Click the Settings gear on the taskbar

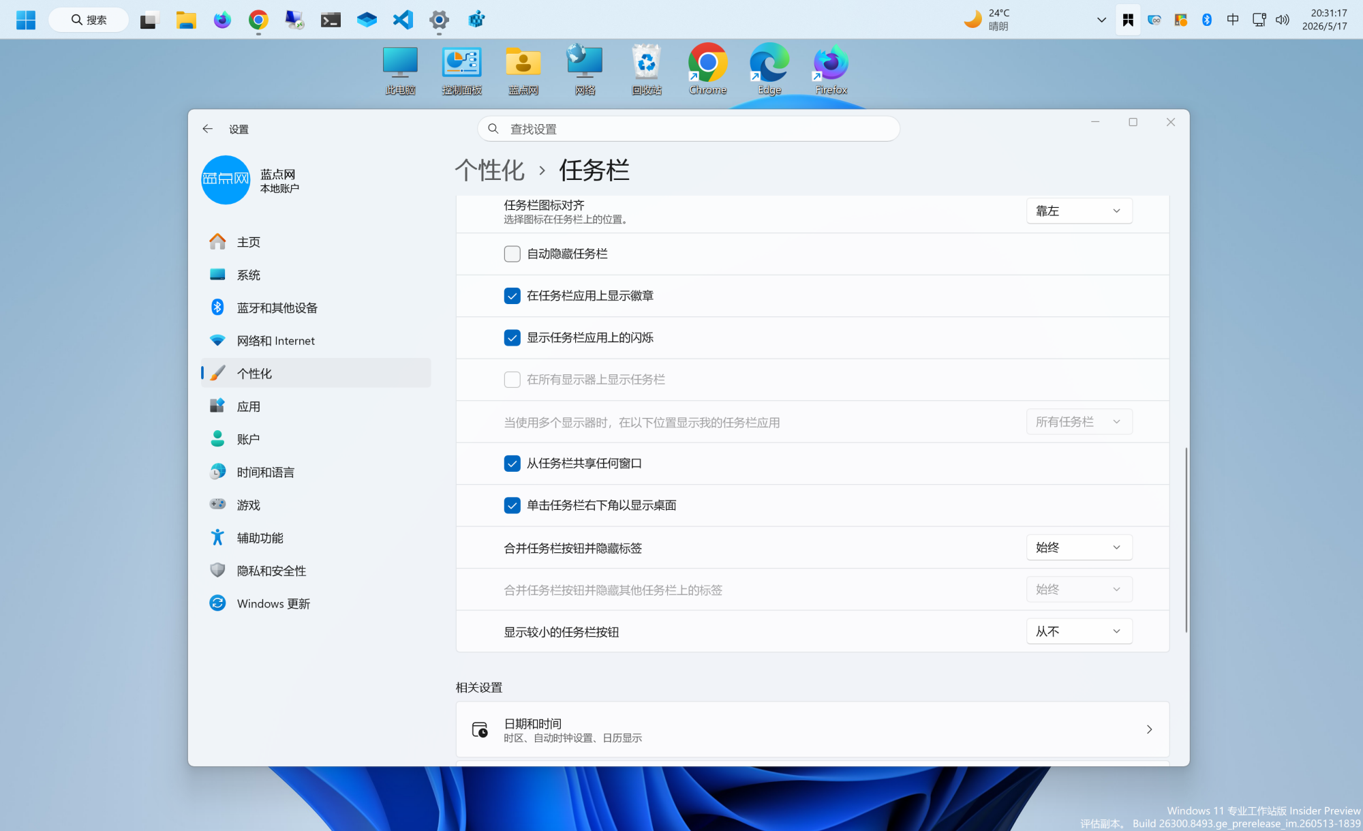439,20
